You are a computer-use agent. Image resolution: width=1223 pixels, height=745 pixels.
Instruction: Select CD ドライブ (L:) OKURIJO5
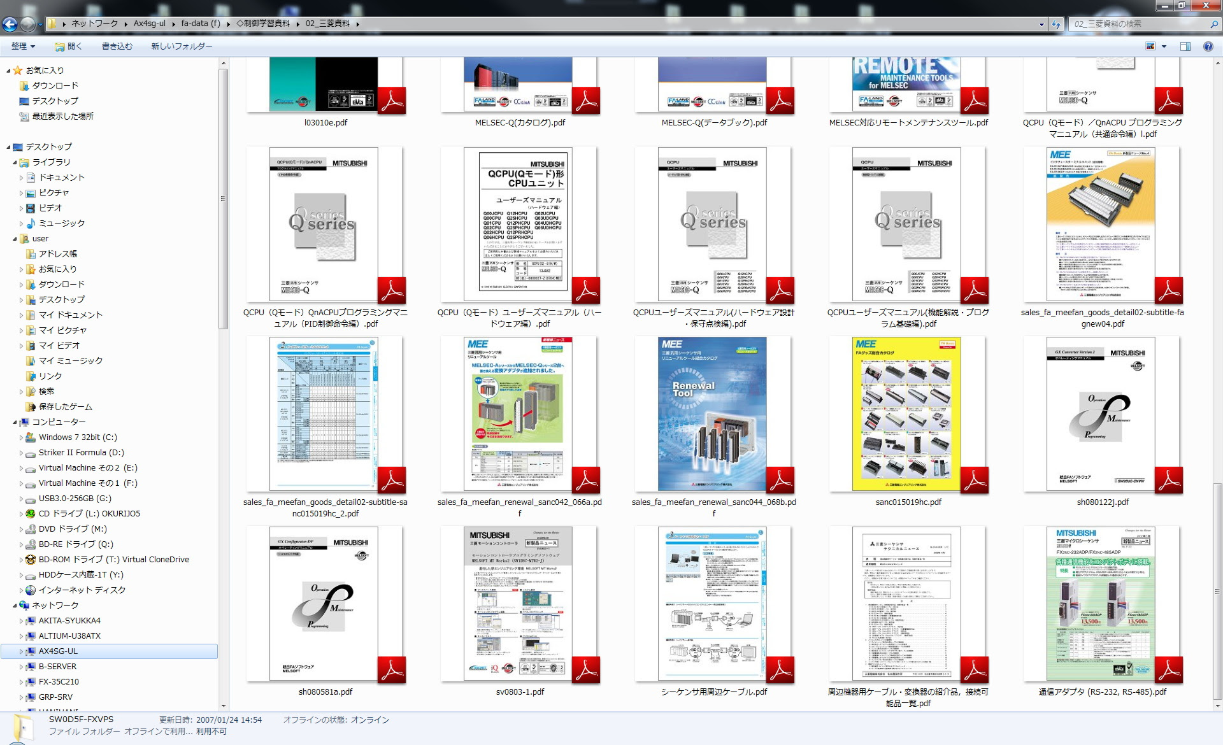[x=89, y=514]
